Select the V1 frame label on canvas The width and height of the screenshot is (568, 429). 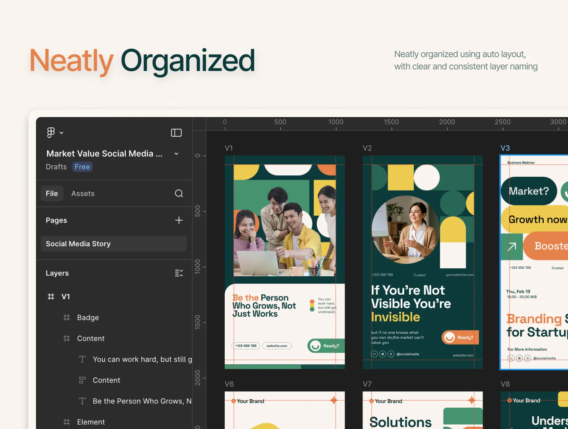click(x=228, y=148)
